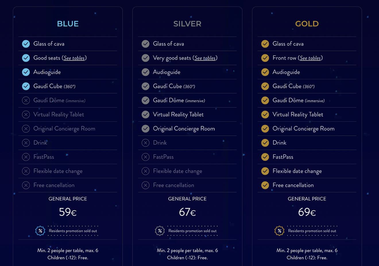Open See tables link for Front row
Image resolution: width=379 pixels, height=266 pixels.
point(310,58)
